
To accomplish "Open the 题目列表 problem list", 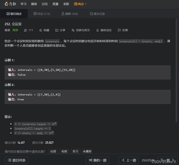I will [x=16, y=160].
